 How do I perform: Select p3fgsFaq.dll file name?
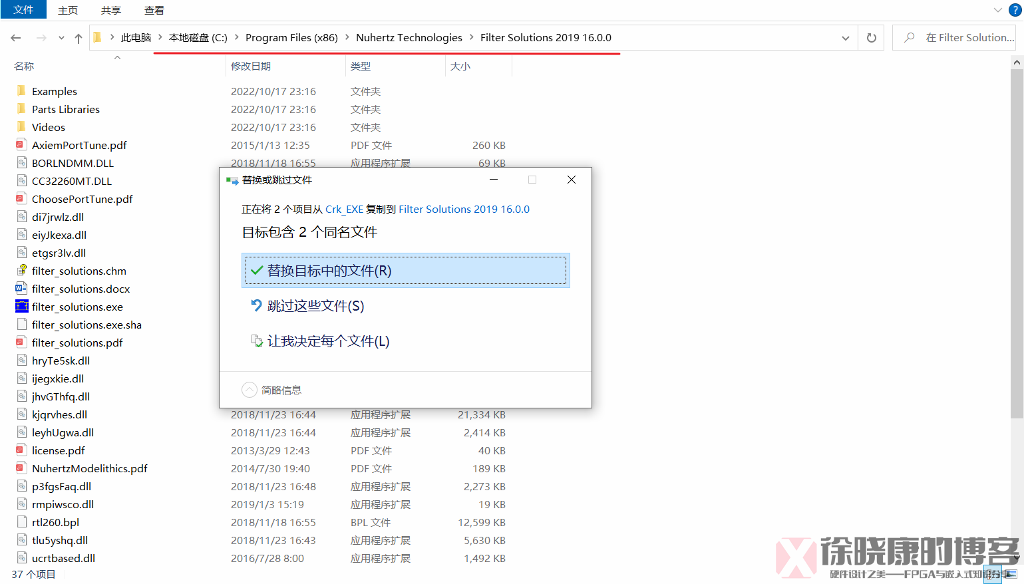tap(61, 486)
